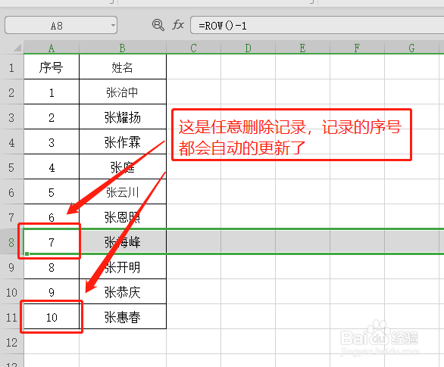This screenshot has height=367, width=444.
Task: Select row 3 header
Action: (11, 117)
